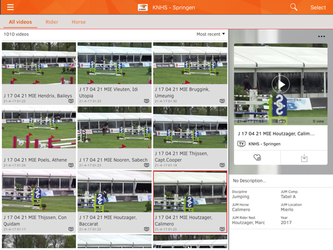Open the Houtzager, Baccarat video thumbnail
The width and height of the screenshot is (333, 250).
coord(115,191)
